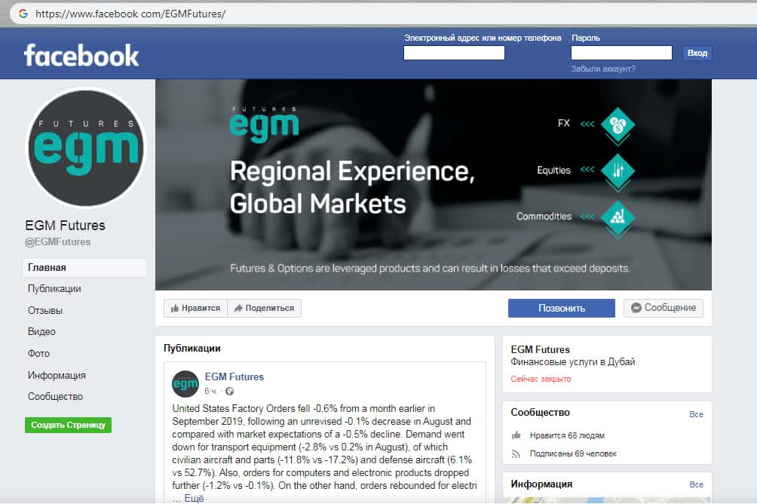Image resolution: width=757 pixels, height=504 pixels.
Task: Click the Equities diamond icon on the cover
Action: click(618, 171)
